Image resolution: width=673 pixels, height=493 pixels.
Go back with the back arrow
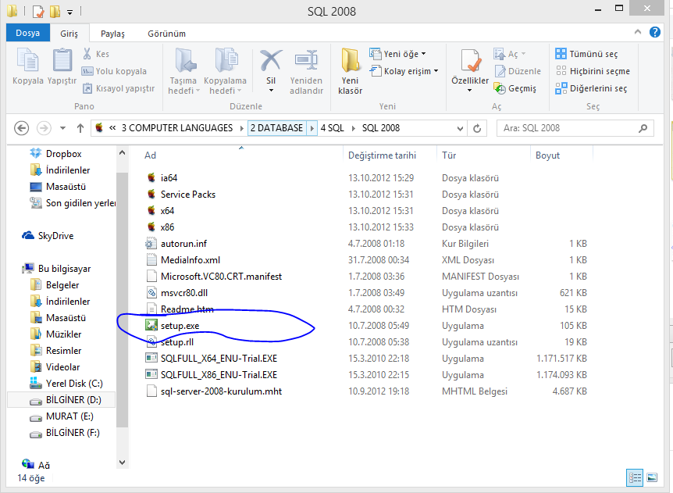pos(21,128)
